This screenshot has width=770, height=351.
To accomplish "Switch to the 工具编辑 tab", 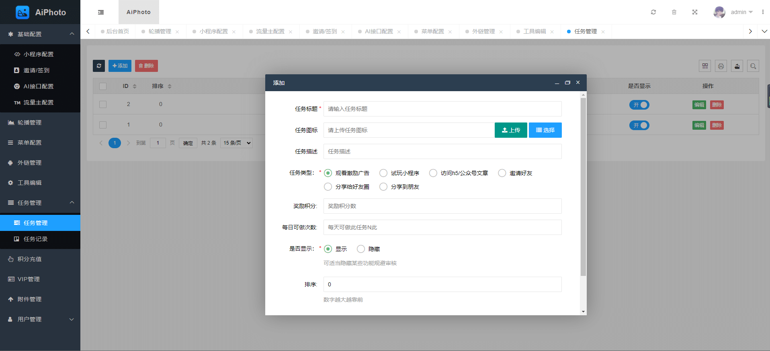I will (x=534, y=31).
